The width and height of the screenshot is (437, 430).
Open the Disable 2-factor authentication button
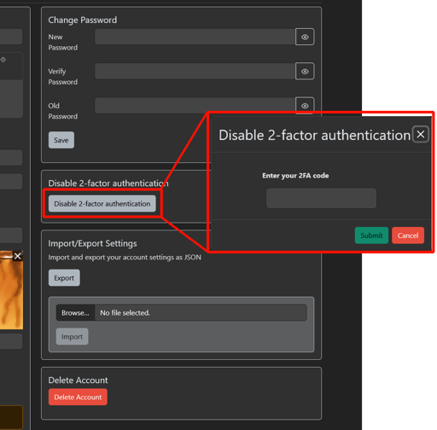(x=102, y=204)
